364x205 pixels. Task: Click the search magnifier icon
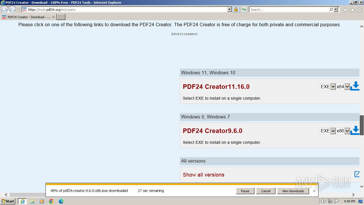[331, 9]
